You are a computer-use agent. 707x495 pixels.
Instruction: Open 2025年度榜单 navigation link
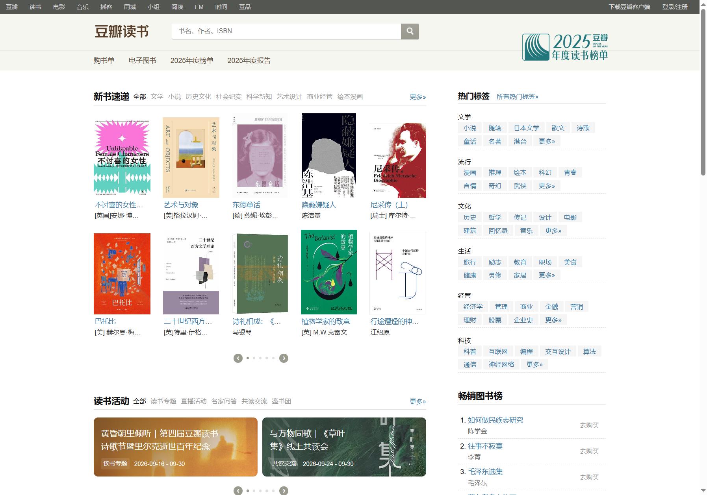tap(192, 60)
